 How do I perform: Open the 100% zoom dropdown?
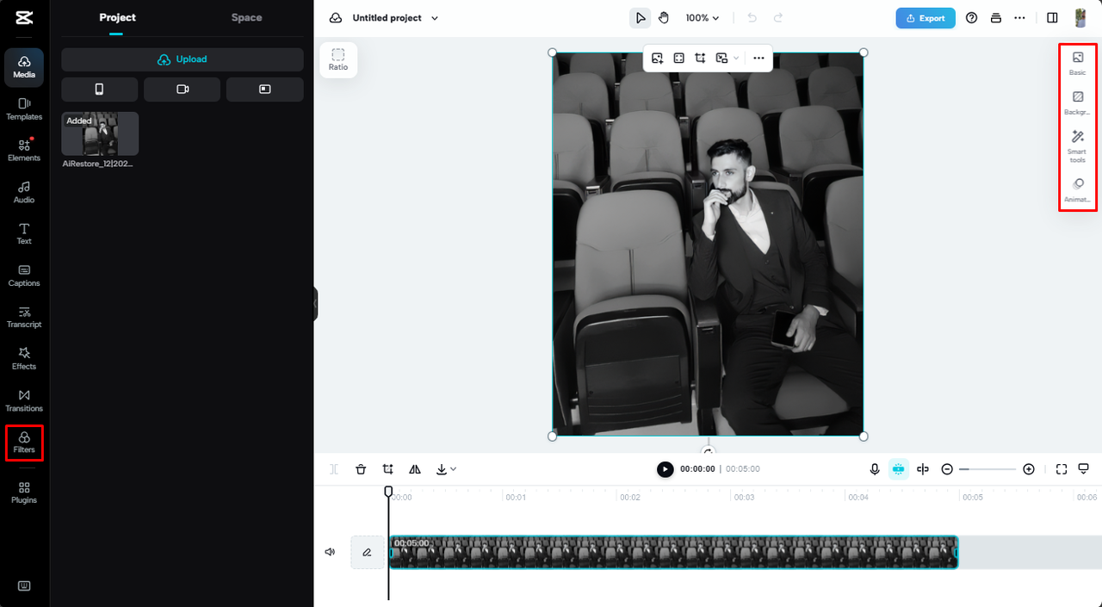703,18
